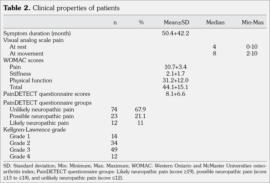The width and height of the screenshot is (270, 183).
Task: Click the 'Physical function' row label
Action: (31, 80)
